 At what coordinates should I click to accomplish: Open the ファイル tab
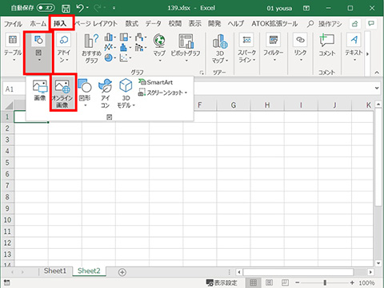pyautogui.click(x=13, y=24)
